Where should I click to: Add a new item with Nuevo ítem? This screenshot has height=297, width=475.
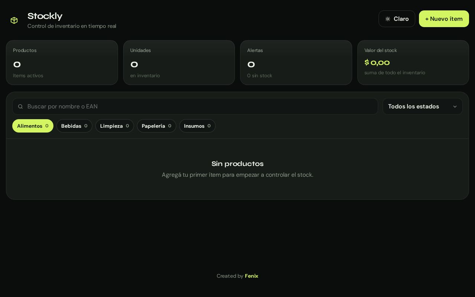444,19
